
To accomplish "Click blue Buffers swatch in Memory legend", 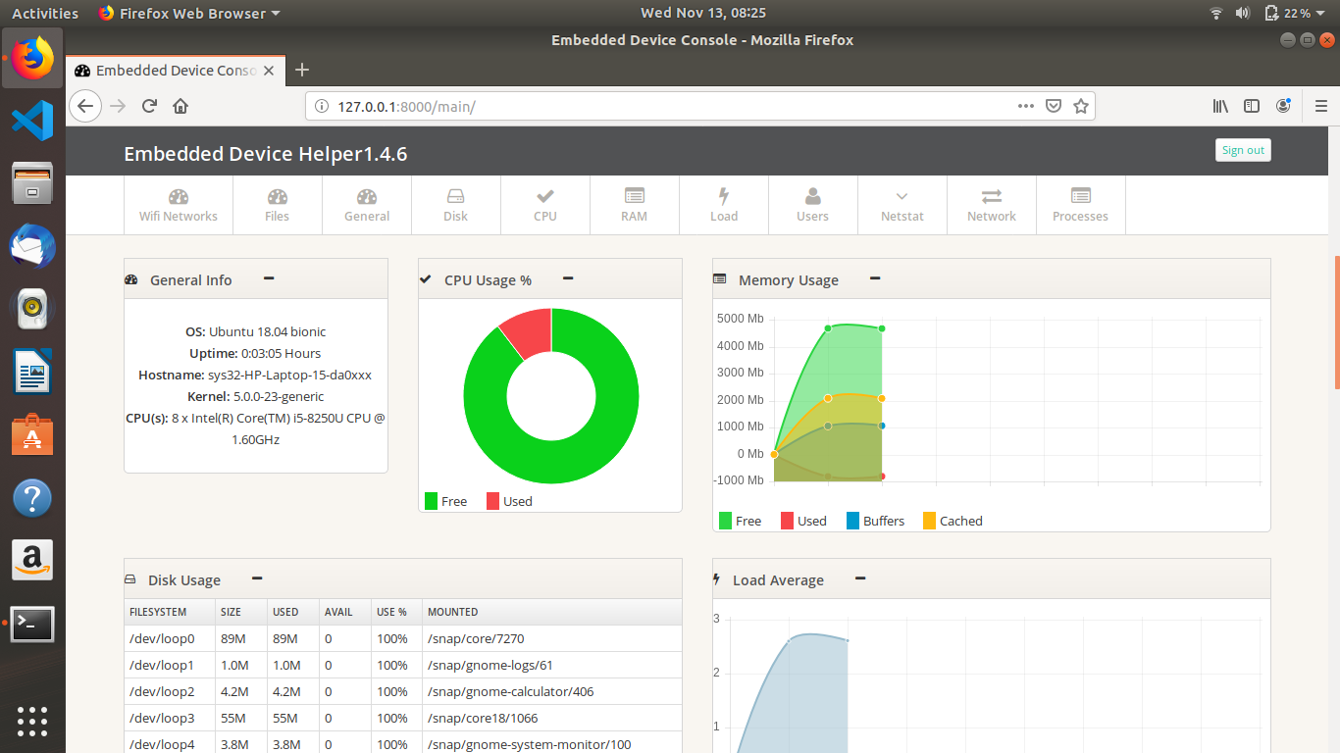I will click(x=853, y=521).
